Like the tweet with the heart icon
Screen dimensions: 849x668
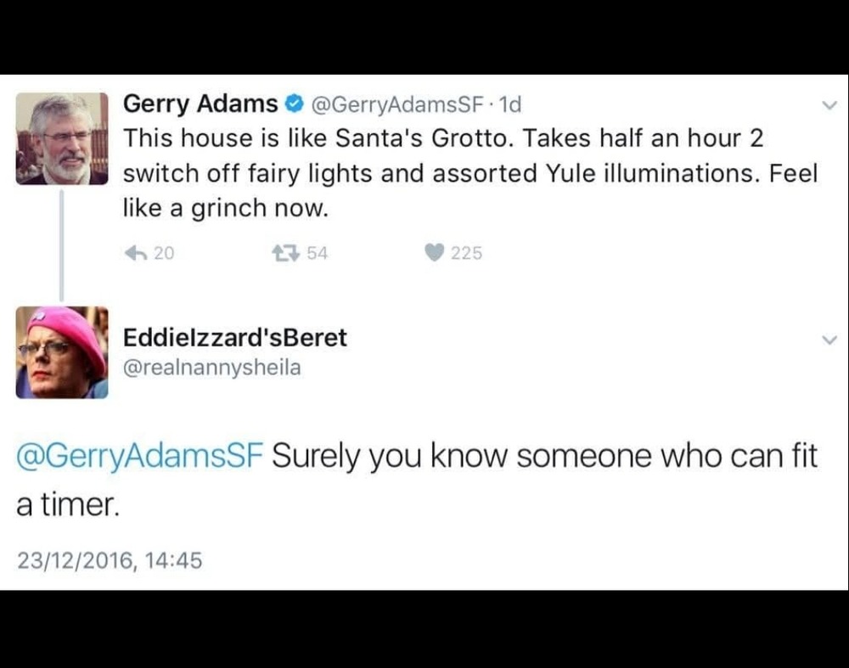point(433,252)
